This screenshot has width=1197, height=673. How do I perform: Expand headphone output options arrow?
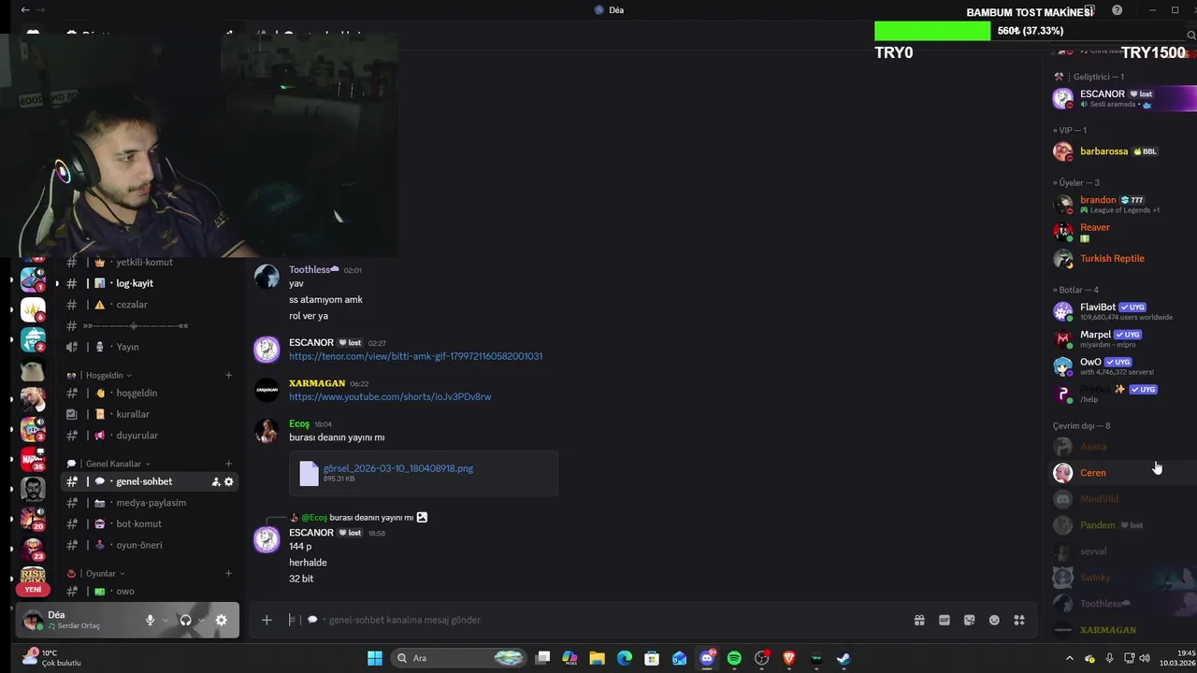tap(201, 620)
